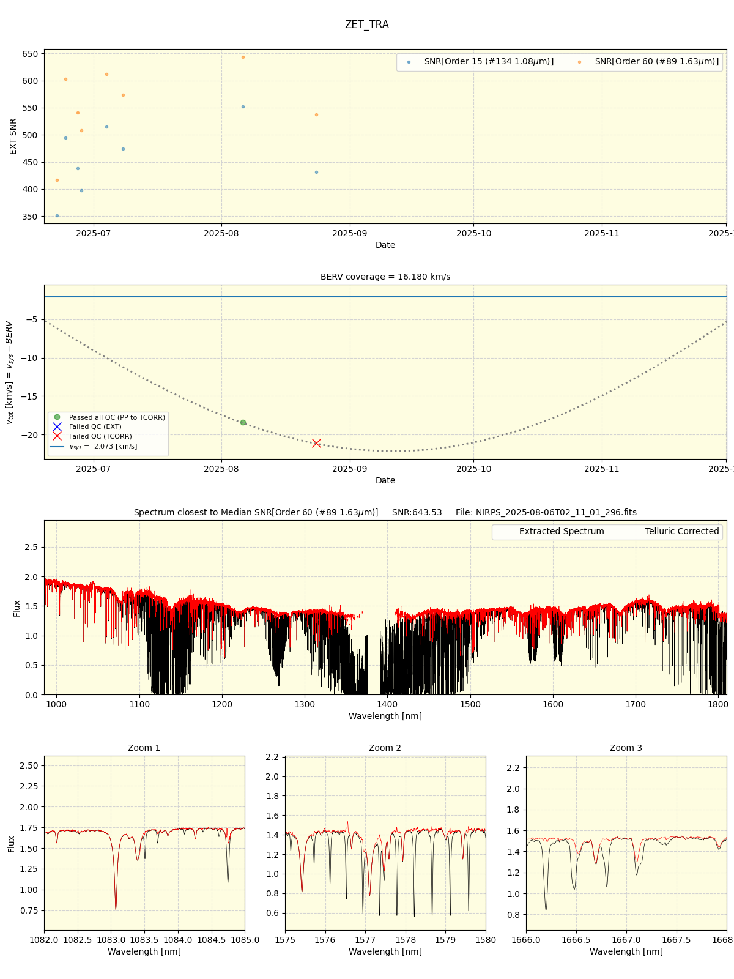Click the Zoom 2 subplot title
This screenshot has height=979, width=734.
tap(385, 748)
